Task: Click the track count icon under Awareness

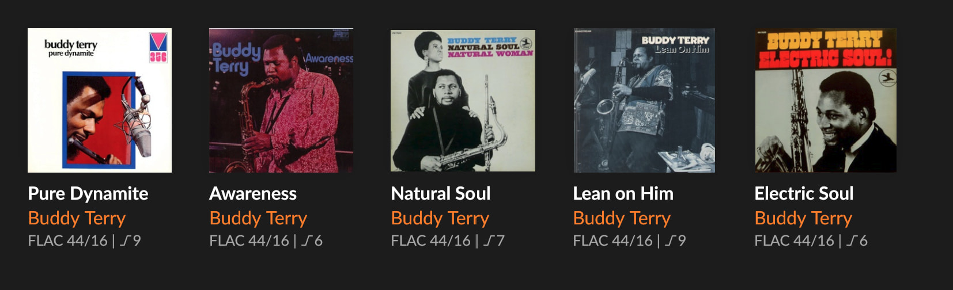Action: pos(307,241)
